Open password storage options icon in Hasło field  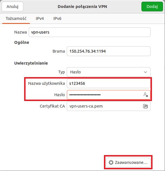(145, 95)
